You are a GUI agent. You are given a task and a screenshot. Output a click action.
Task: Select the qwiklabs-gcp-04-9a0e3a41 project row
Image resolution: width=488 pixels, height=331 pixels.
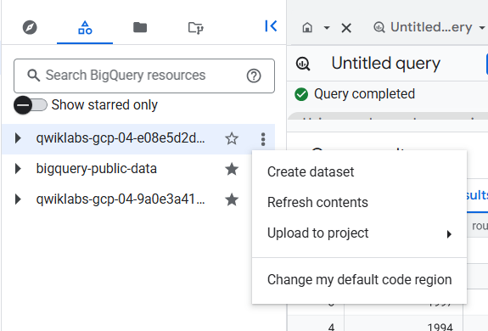[138, 199]
